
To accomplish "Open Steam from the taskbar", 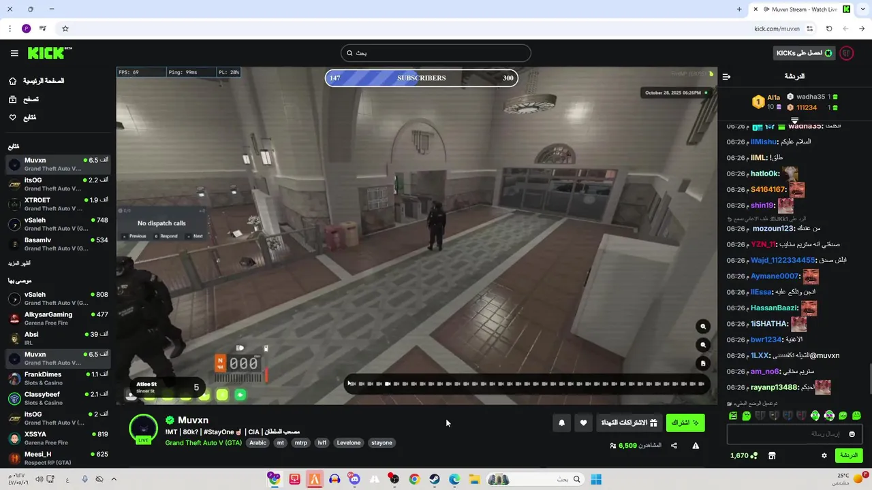I will tap(434, 479).
